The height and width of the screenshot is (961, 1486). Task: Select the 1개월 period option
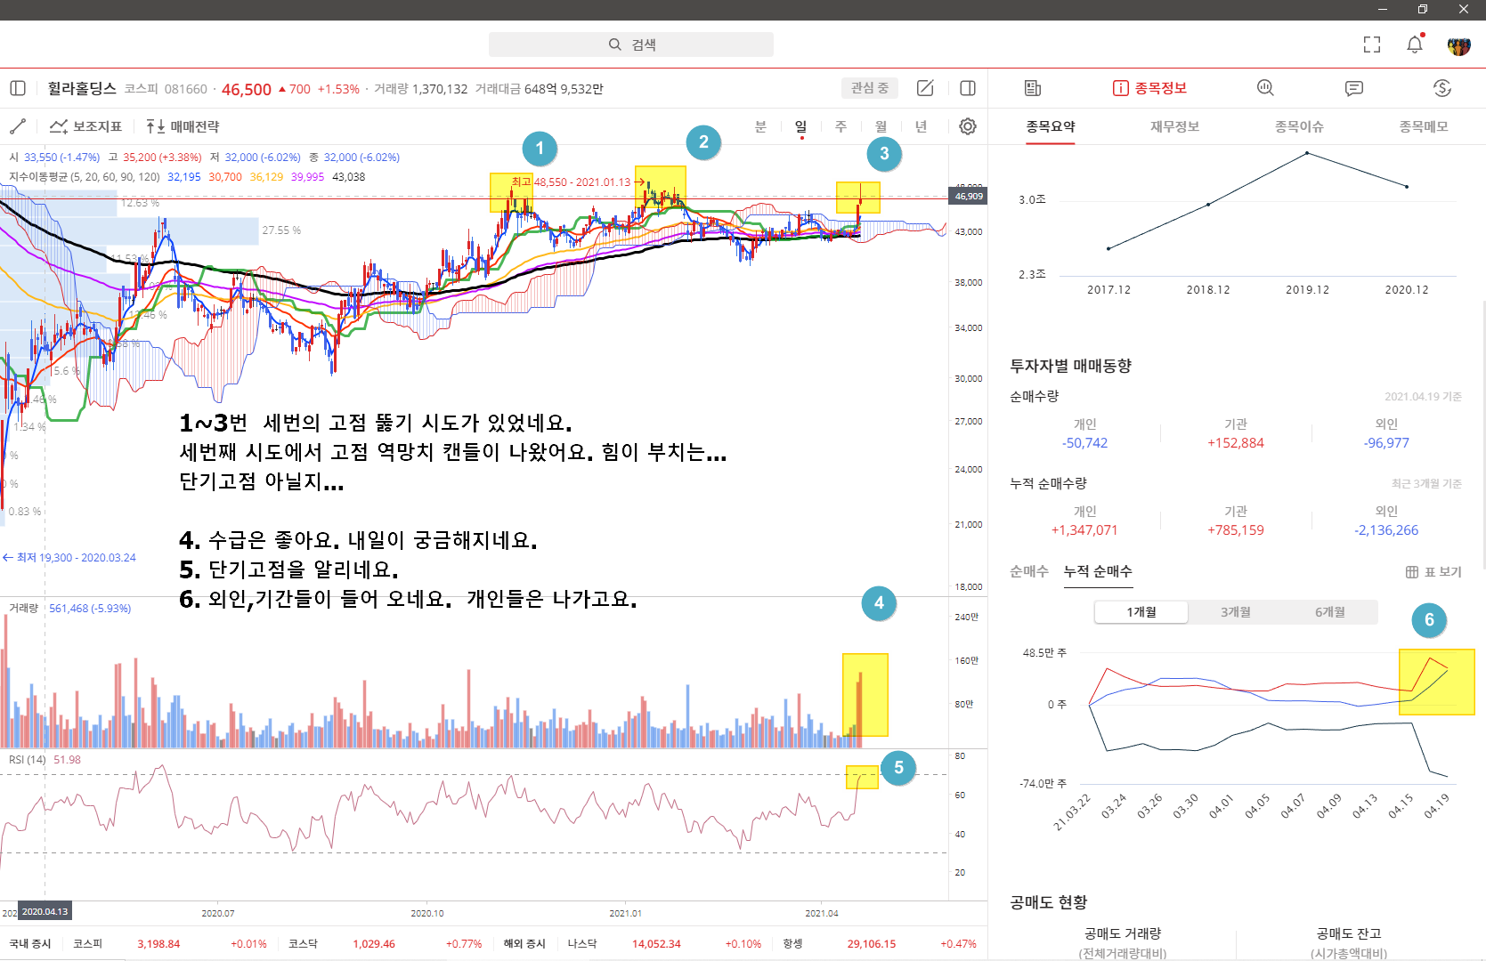click(1141, 612)
